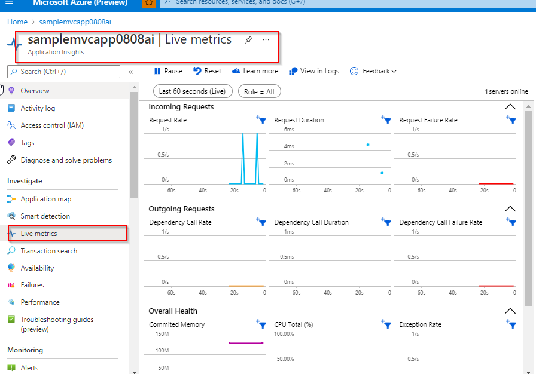This screenshot has height=374, width=536.
Task: Open Performance in the sidebar
Action: point(65,302)
